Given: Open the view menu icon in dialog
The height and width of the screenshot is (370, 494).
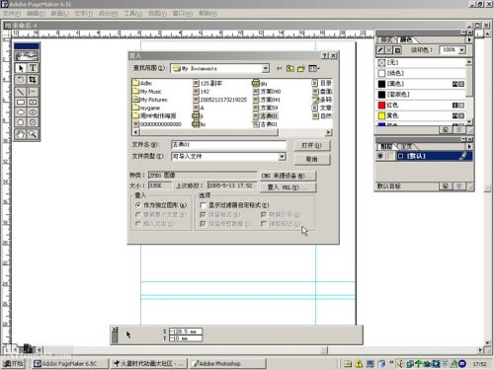Looking at the screenshot, I should pyautogui.click(x=313, y=68).
